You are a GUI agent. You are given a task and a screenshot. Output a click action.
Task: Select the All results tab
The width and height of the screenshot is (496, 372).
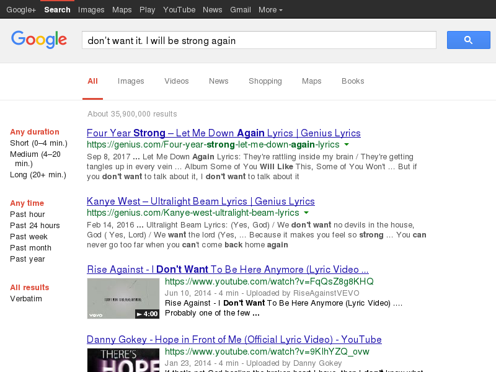92,81
